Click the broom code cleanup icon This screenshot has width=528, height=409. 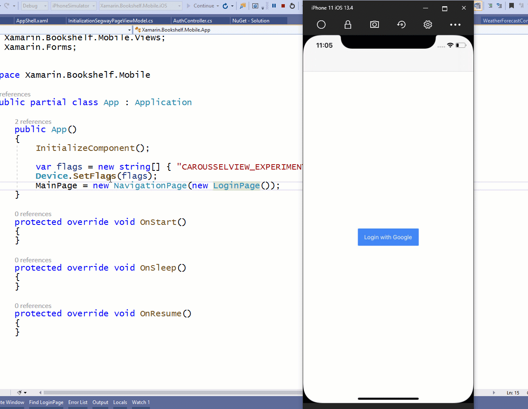(19, 392)
